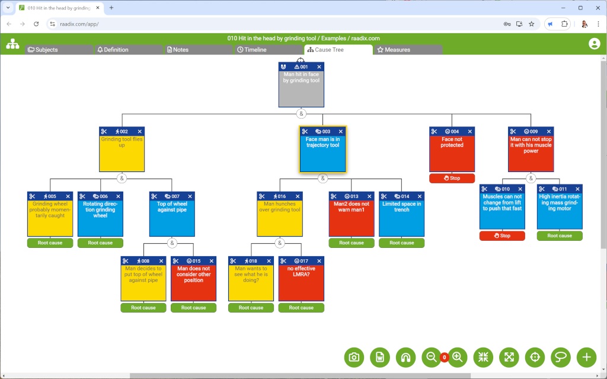Zoom in on the cause tree
This screenshot has height=379, width=607.
458,358
